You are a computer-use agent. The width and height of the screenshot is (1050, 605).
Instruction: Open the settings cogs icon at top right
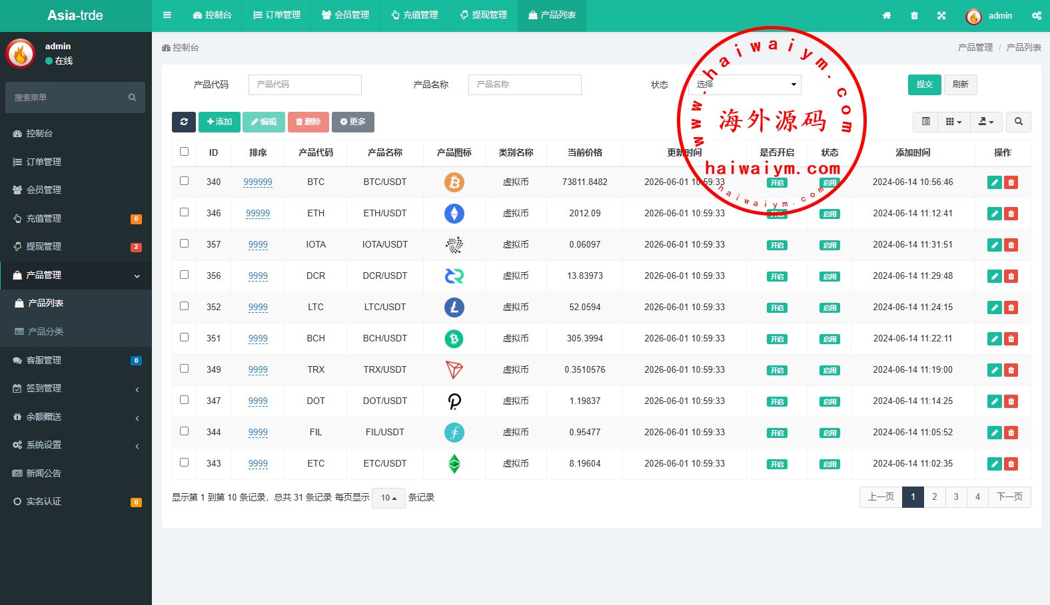1037,15
